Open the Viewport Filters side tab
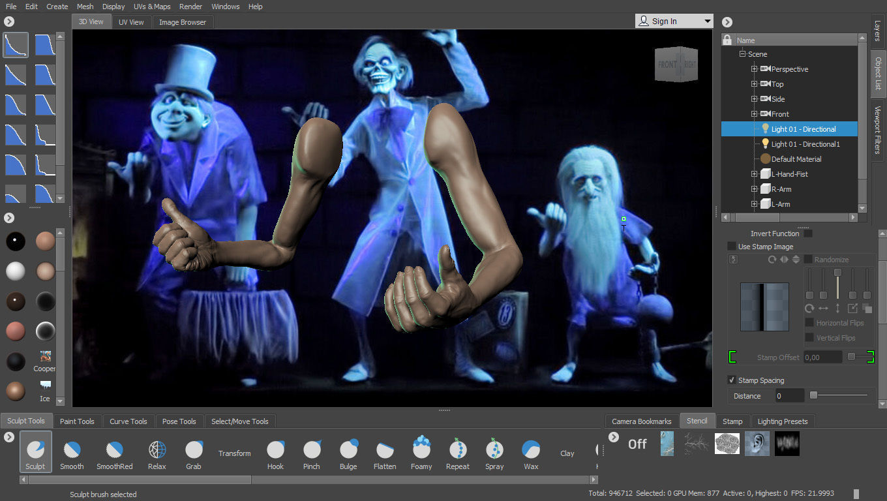Image resolution: width=887 pixels, height=501 pixels. coord(878,130)
